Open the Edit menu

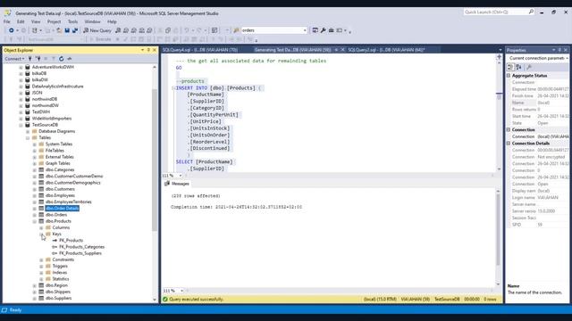coord(21,21)
